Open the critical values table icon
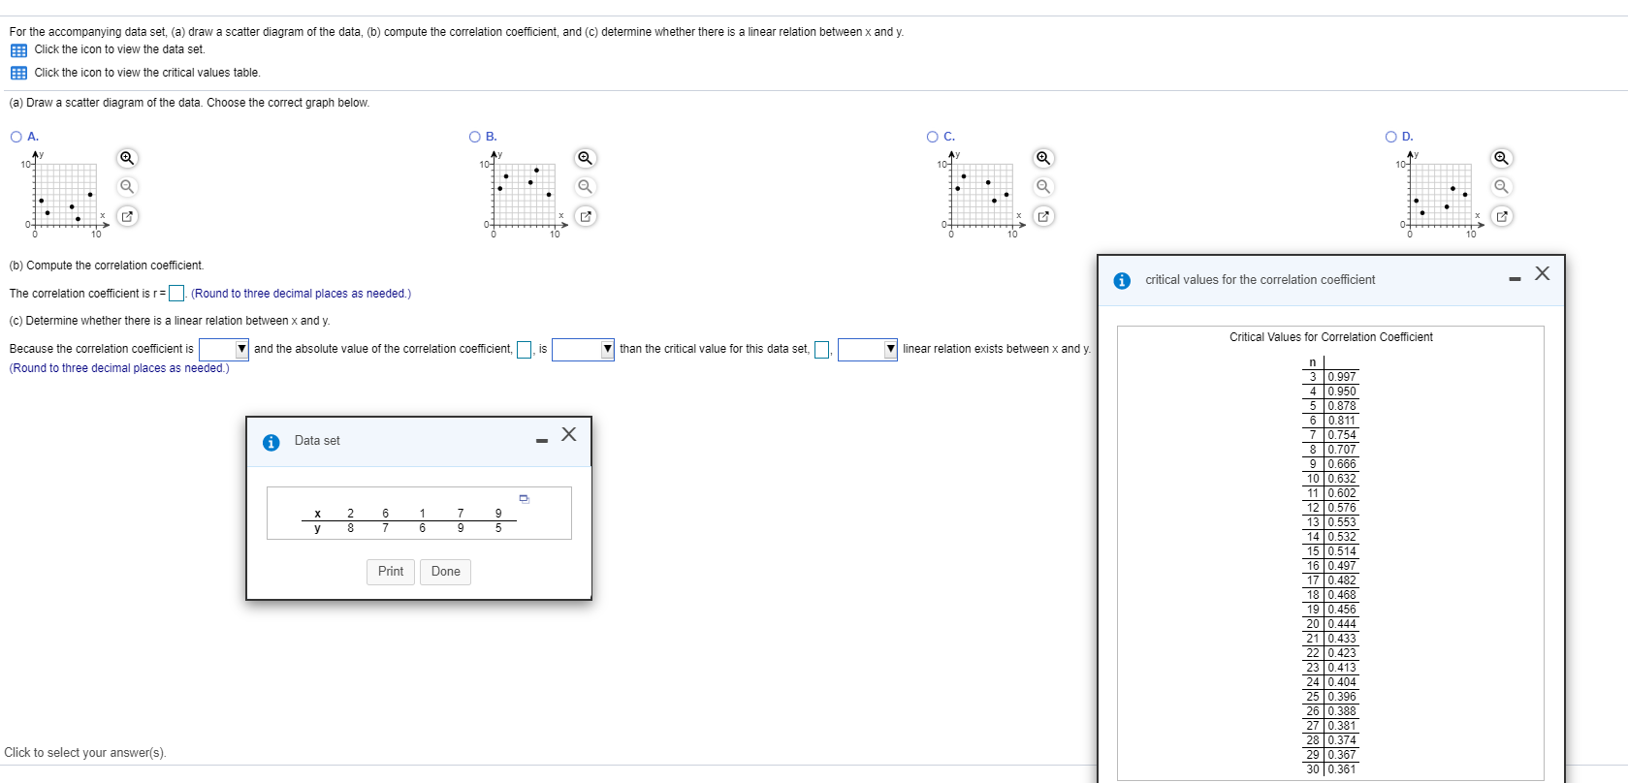 (x=18, y=73)
